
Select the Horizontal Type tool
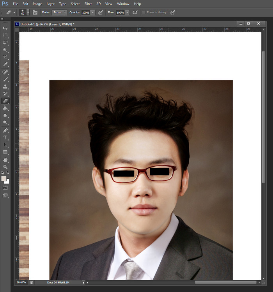(5, 137)
